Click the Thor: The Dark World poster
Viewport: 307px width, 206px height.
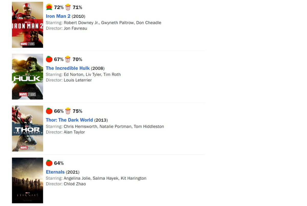pyautogui.click(x=27, y=129)
